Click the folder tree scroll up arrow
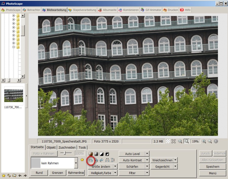The width and height of the screenshot is (228, 179). [x=23, y=15]
